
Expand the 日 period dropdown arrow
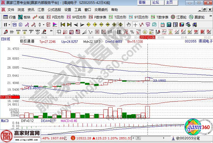pos(9,25)
